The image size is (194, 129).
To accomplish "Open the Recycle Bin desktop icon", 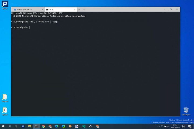I will [186, 110].
